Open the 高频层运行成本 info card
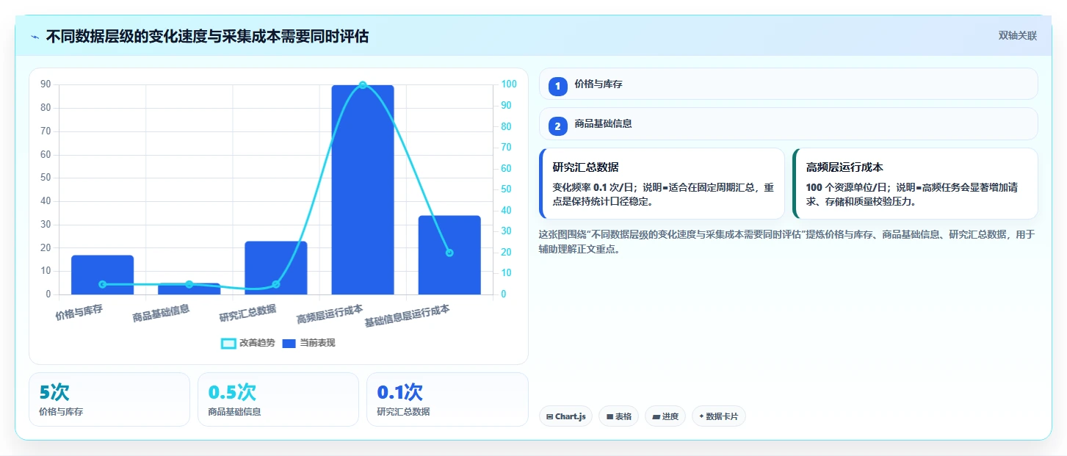The width and height of the screenshot is (1067, 456). coord(915,184)
